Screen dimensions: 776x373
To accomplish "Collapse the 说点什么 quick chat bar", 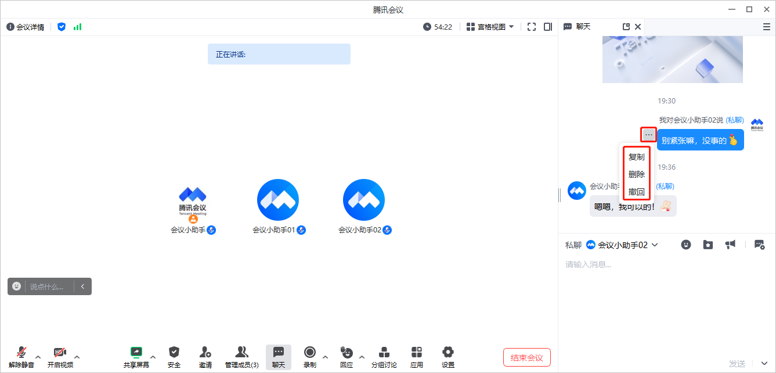I will point(83,286).
